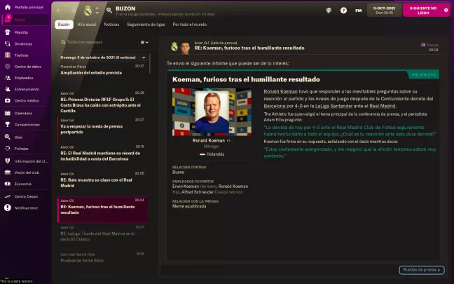Viewport: 454px width, 284px height.
Task: Open Competiciones trophy icon
Action: 8,124
